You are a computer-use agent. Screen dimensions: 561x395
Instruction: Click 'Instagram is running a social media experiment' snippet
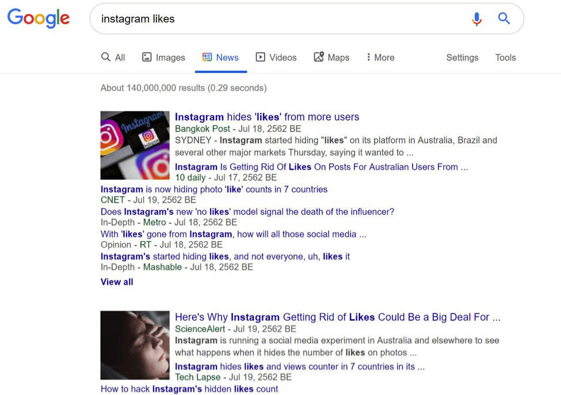(x=337, y=346)
